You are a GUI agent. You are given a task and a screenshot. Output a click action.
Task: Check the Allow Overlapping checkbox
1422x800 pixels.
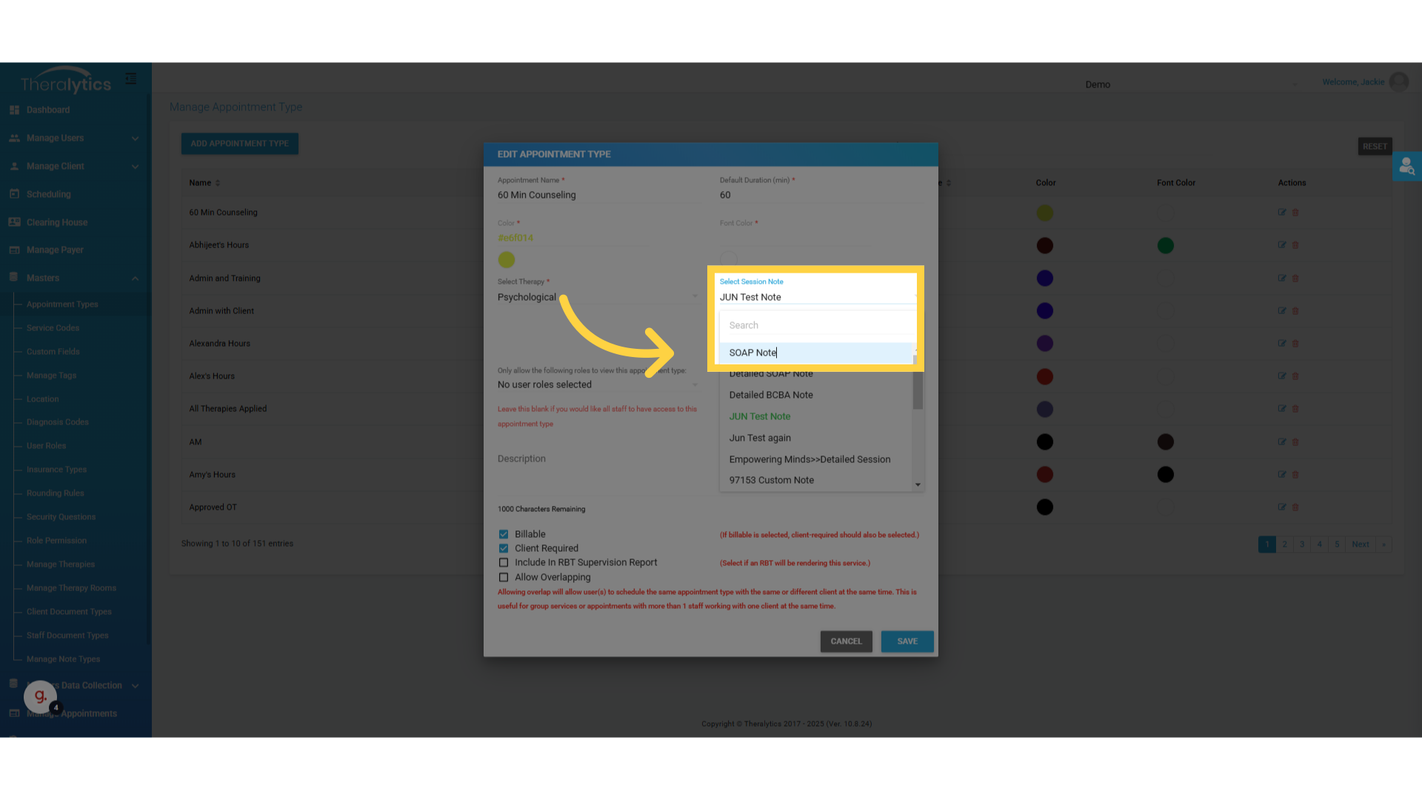[504, 578]
